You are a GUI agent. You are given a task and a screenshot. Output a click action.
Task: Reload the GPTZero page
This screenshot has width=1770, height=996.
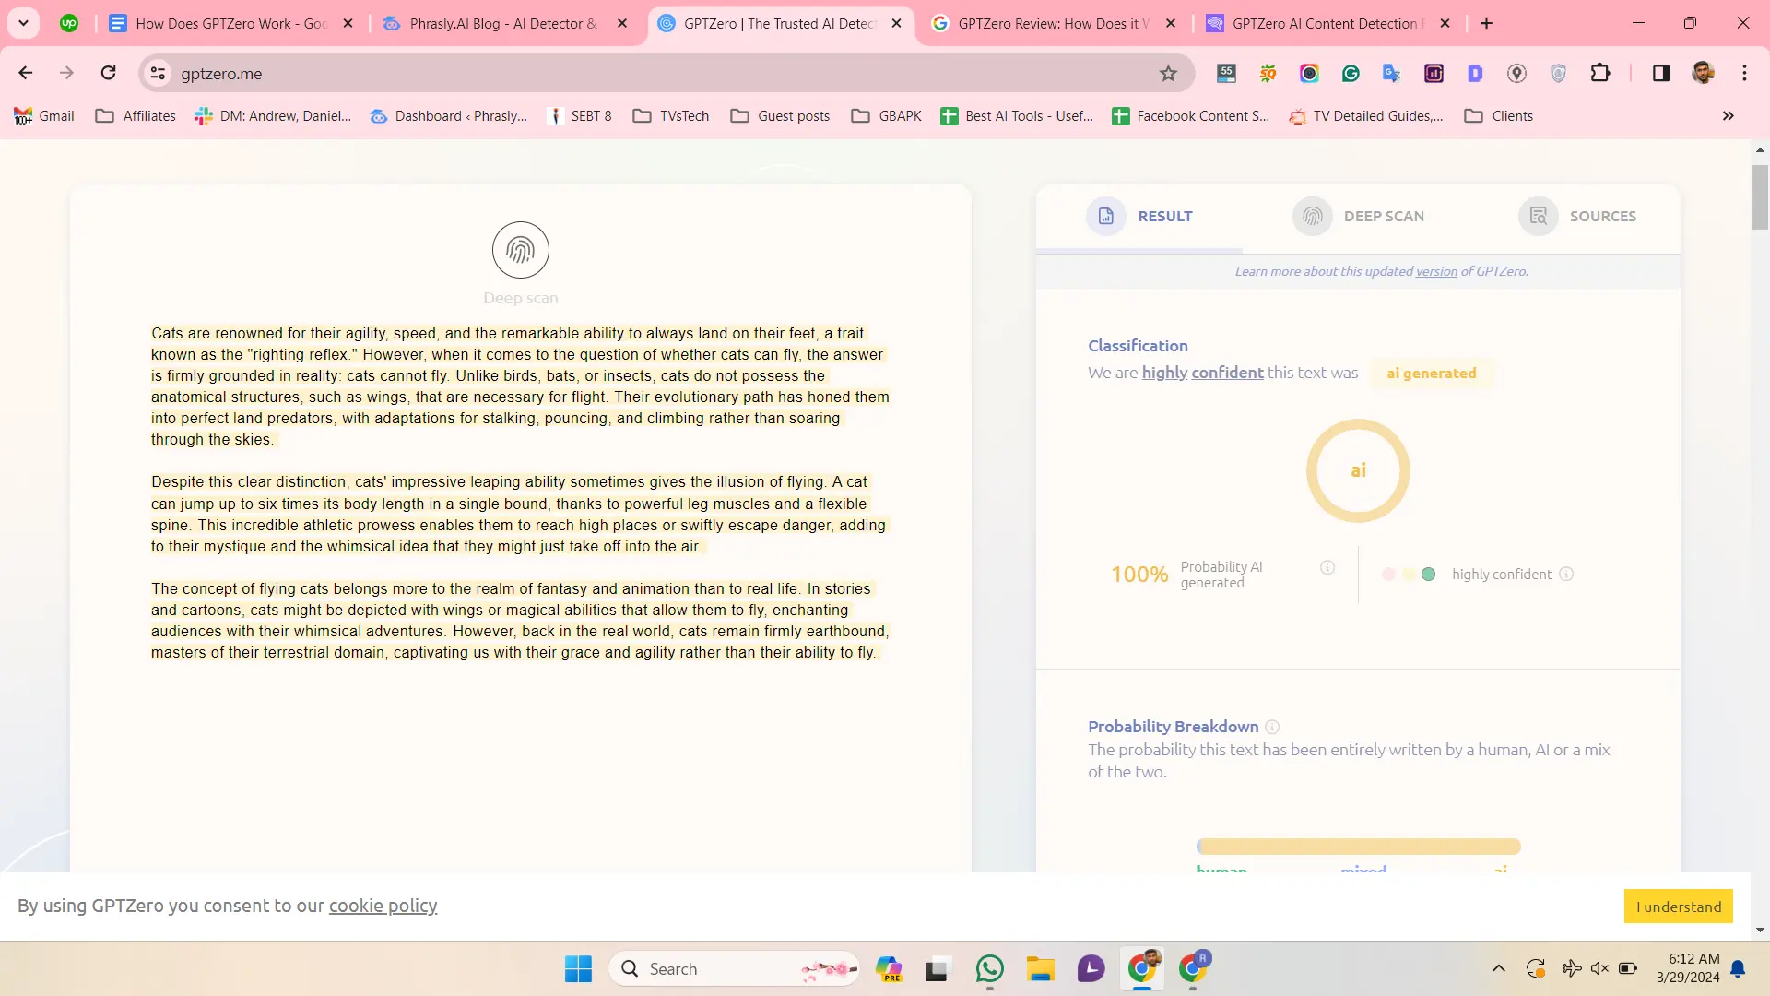108,73
